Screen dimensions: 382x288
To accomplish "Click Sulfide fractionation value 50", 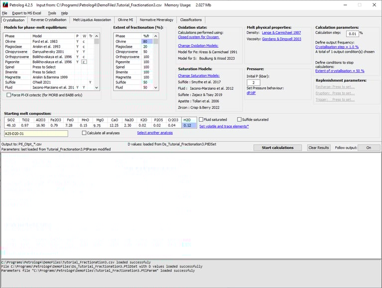I will tap(147, 83).
